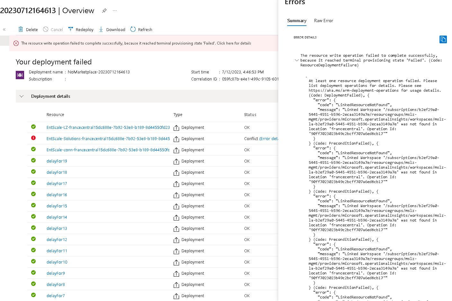Click the delayFor10 deployment entry
Screen dimensions: 452x301
click(57, 262)
